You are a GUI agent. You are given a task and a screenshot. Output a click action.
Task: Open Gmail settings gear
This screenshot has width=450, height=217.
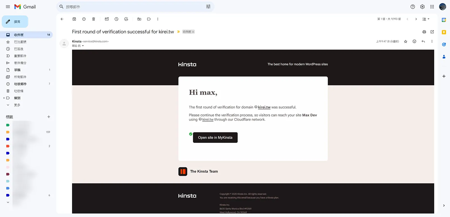[x=422, y=7]
